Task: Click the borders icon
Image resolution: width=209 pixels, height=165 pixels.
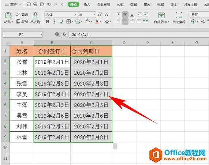Action: pos(68,22)
